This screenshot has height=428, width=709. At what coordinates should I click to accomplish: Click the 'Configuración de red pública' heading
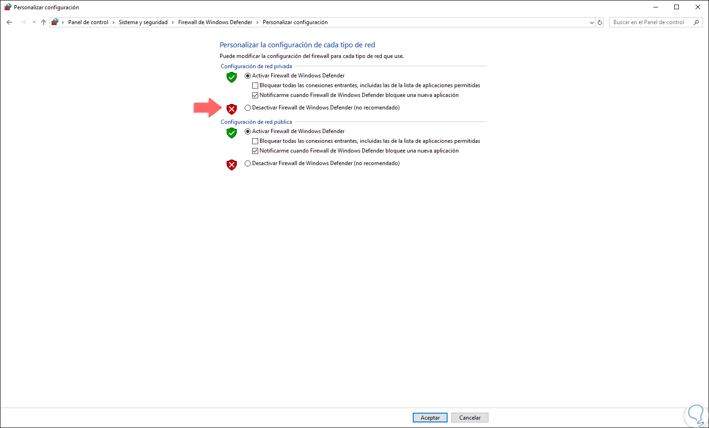click(x=256, y=122)
